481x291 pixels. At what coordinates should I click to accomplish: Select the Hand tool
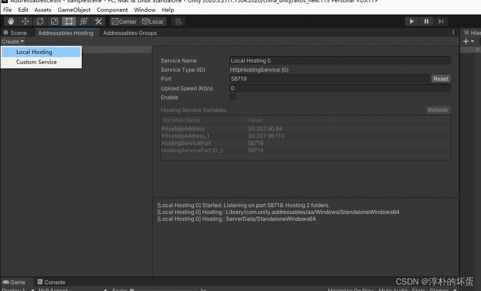point(11,21)
